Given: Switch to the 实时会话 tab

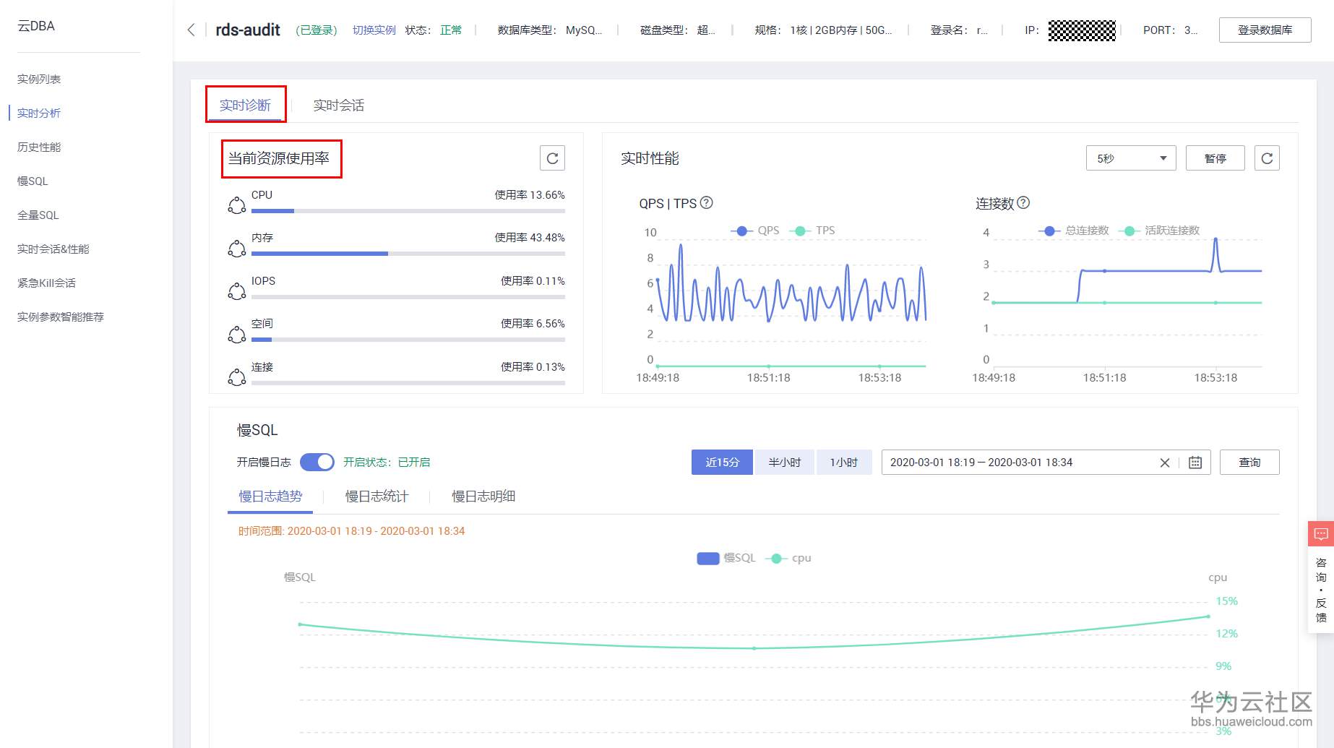Looking at the screenshot, I should [339, 106].
